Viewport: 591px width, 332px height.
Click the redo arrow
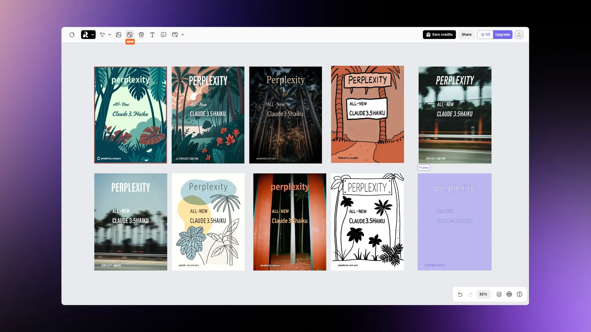470,294
